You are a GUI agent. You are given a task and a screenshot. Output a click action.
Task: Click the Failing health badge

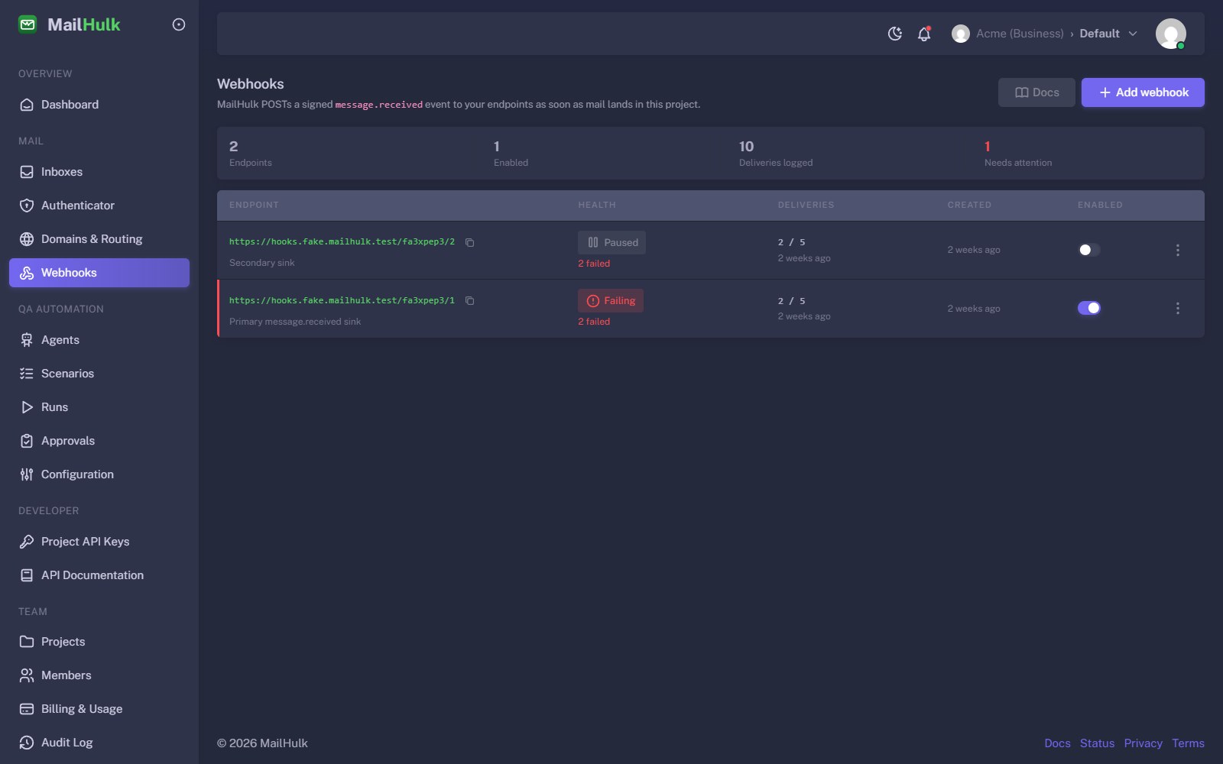pyautogui.click(x=611, y=301)
